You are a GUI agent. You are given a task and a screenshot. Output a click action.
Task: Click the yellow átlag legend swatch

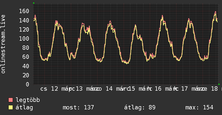[11, 107]
